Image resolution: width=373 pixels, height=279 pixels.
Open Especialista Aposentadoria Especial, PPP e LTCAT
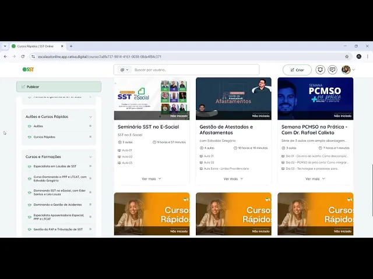click(59, 217)
